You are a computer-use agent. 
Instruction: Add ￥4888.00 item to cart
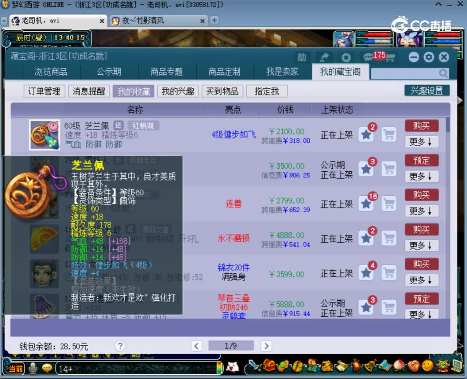[x=389, y=239]
